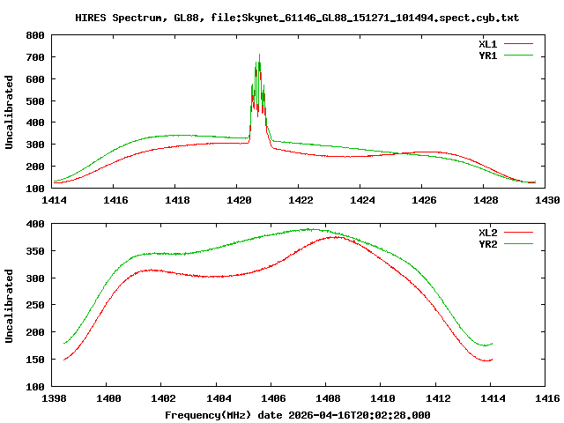The width and height of the screenshot is (564, 423).
Task: Click the green YR2 legend line sample
Action: (518, 244)
